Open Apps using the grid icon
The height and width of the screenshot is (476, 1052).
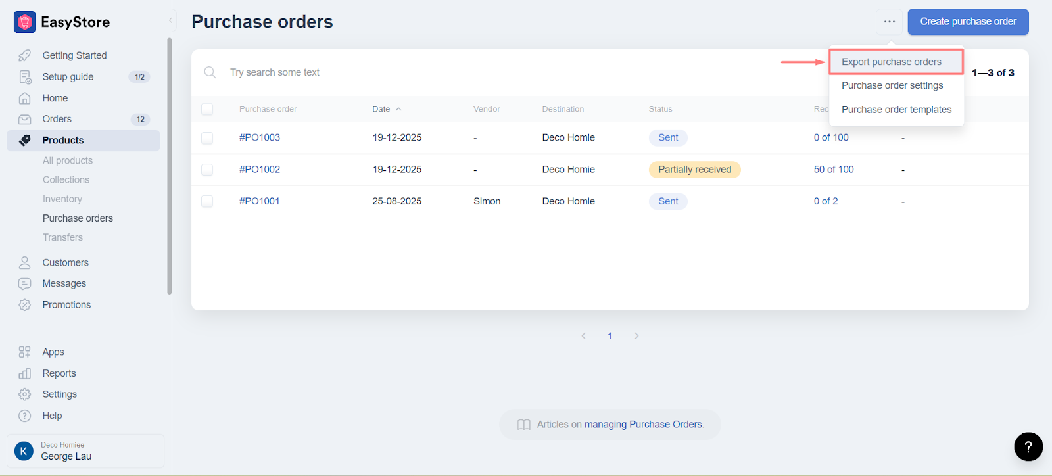(25, 352)
